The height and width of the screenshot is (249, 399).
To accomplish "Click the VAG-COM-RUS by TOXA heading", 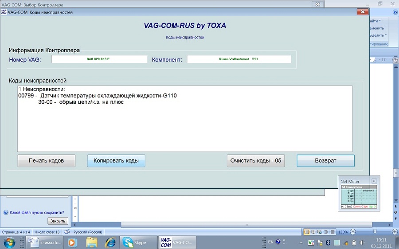I will point(185,25).
